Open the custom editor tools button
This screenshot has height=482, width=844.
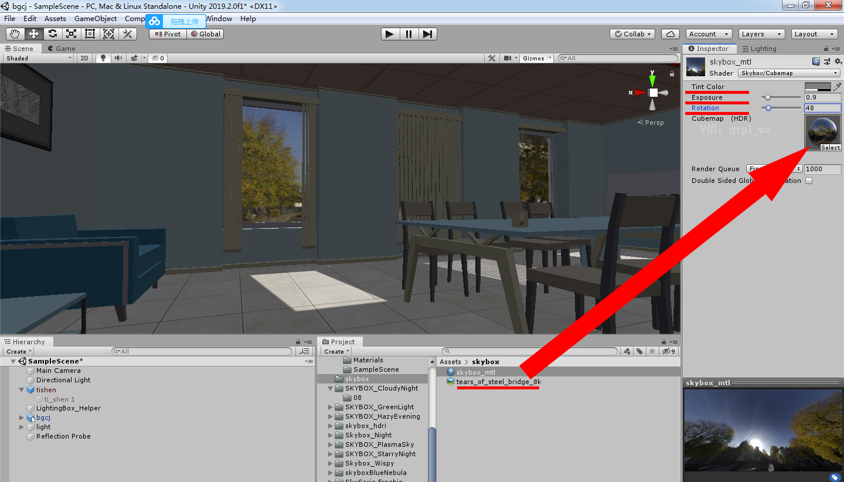[127, 34]
